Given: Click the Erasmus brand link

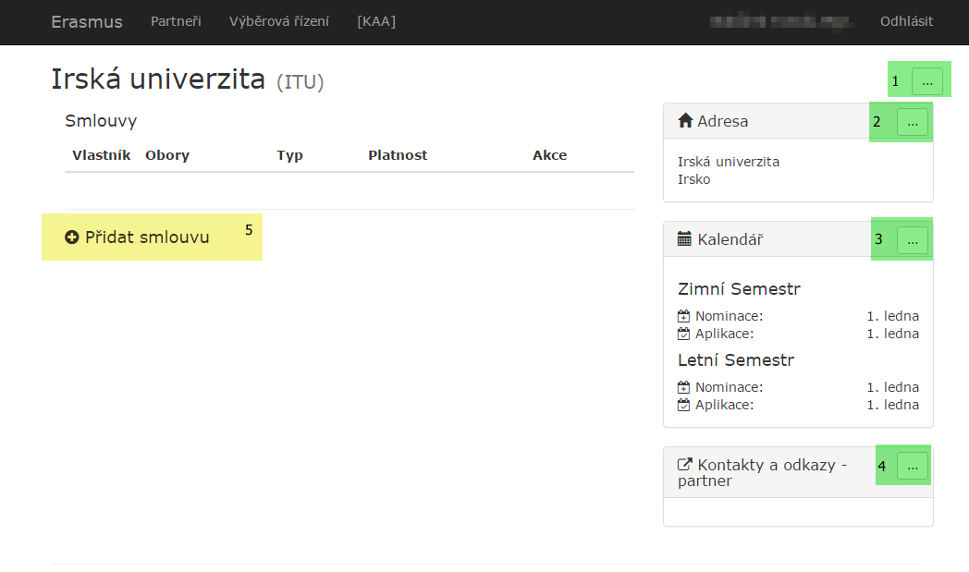Looking at the screenshot, I should [87, 21].
